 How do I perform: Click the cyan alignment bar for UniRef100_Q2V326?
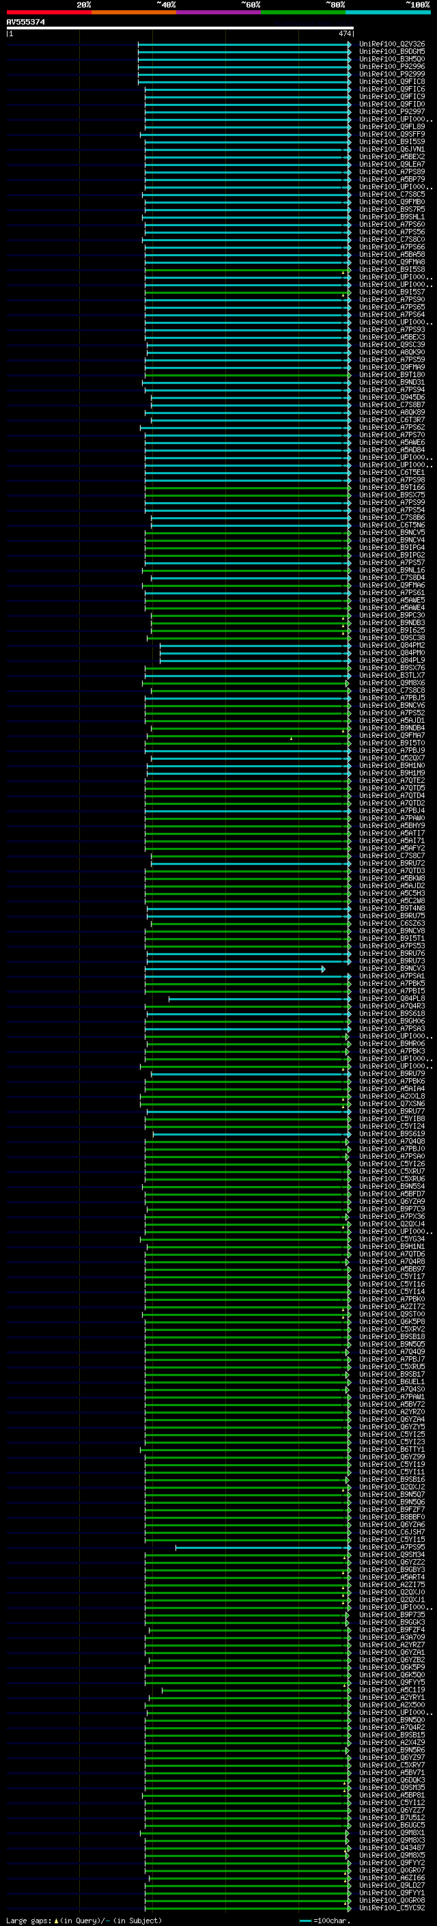(x=244, y=44)
